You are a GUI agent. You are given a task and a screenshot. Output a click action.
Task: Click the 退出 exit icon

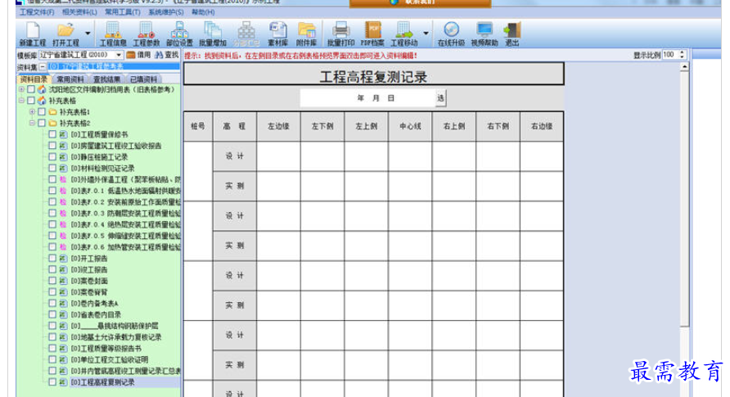tap(512, 34)
